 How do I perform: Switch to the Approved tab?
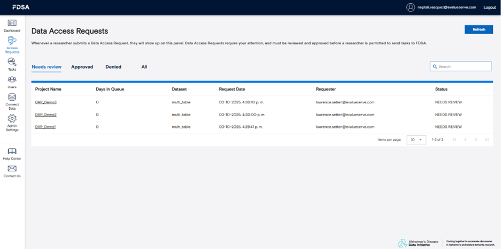(x=82, y=67)
